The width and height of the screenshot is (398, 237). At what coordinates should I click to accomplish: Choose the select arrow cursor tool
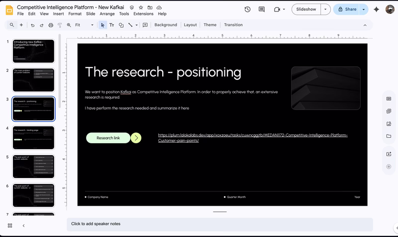click(x=102, y=25)
